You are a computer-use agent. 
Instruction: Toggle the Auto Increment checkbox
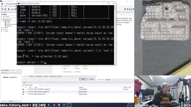(62, 72)
